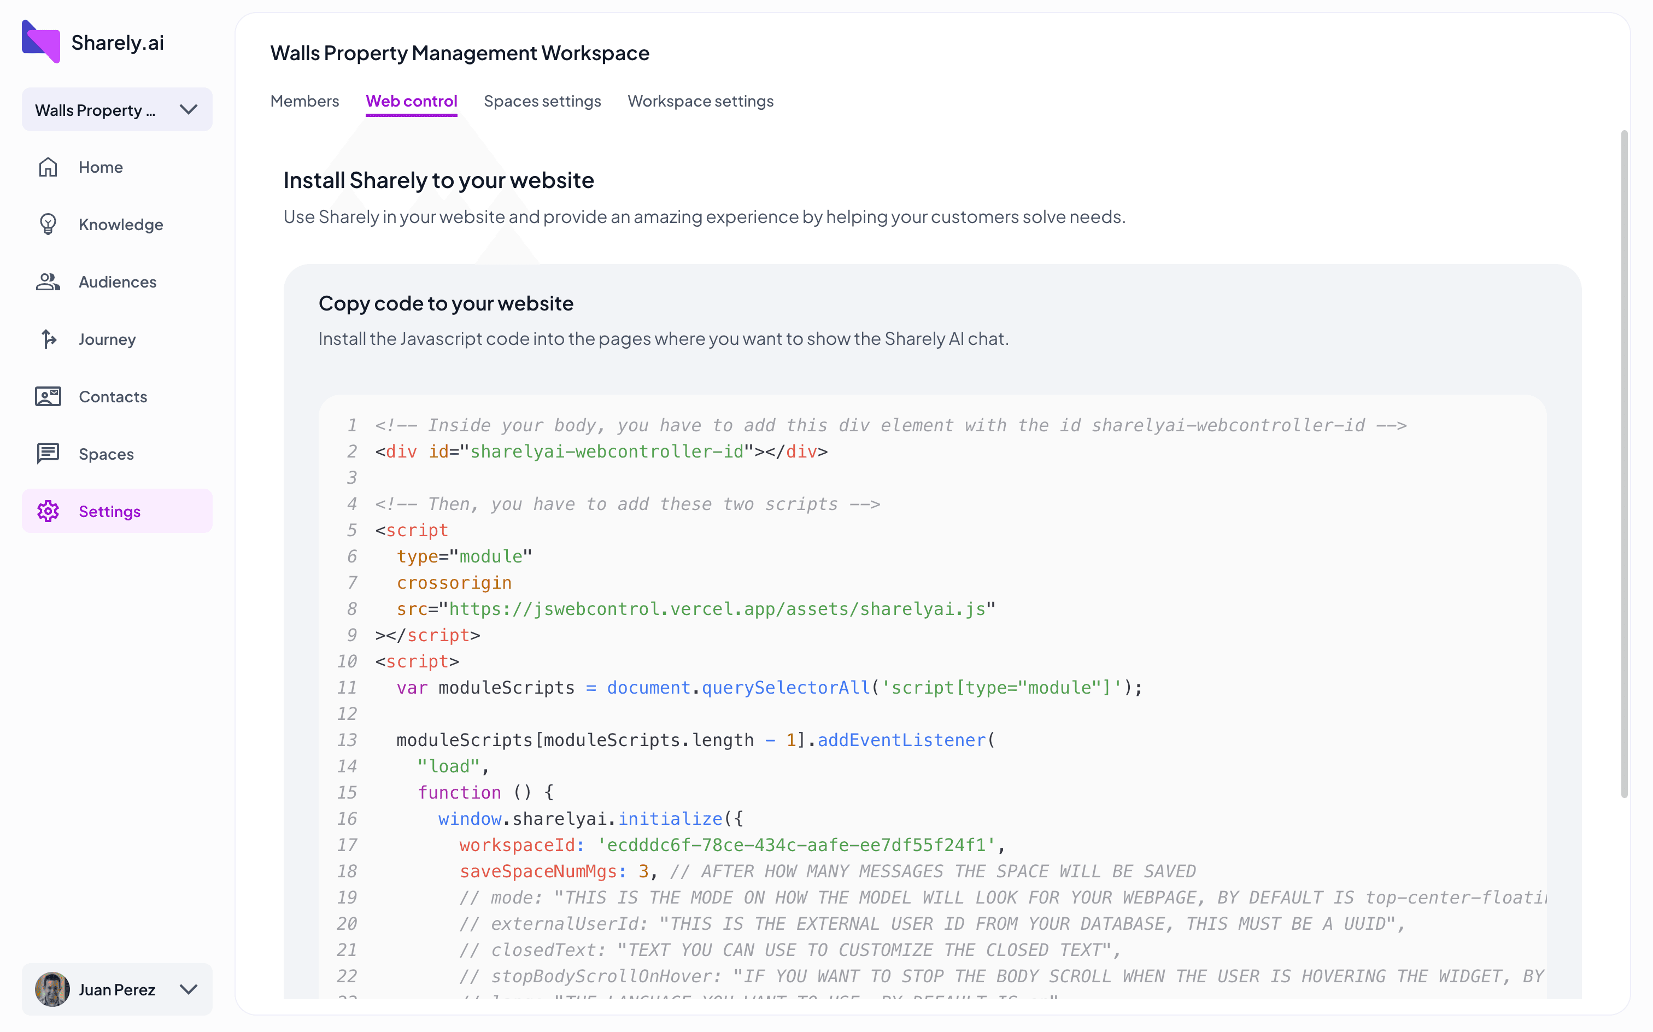This screenshot has height=1032, width=1653.
Task: Open the Juan Perez account chevron
Action: click(189, 989)
